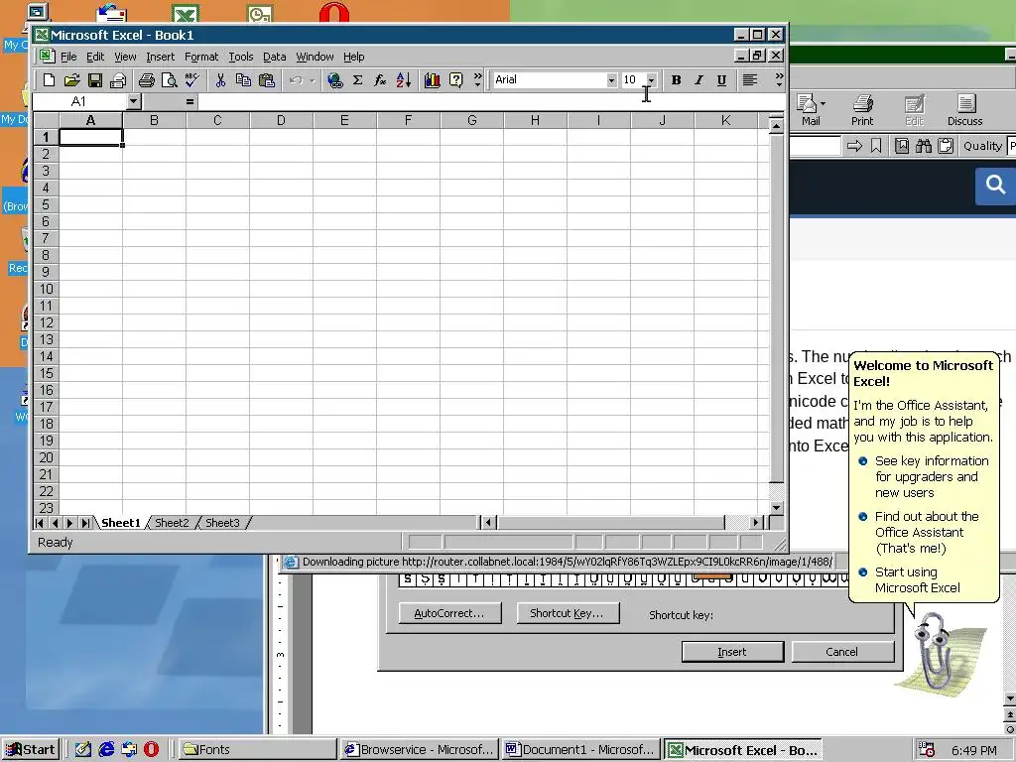The image size is (1016, 762).
Task: Select 'Start using Microsoft Excel' option
Action: [x=909, y=579]
